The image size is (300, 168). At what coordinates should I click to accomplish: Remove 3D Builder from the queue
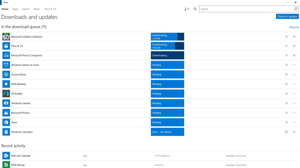tap(286, 94)
